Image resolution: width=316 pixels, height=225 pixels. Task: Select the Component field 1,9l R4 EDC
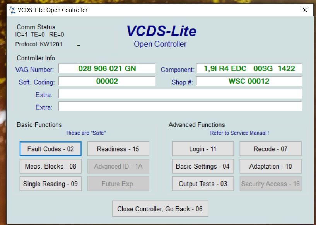(x=249, y=69)
